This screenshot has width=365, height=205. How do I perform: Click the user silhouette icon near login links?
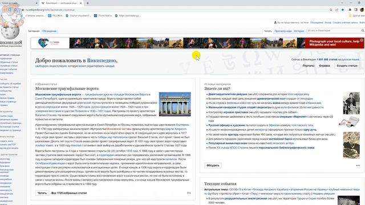click(275, 23)
